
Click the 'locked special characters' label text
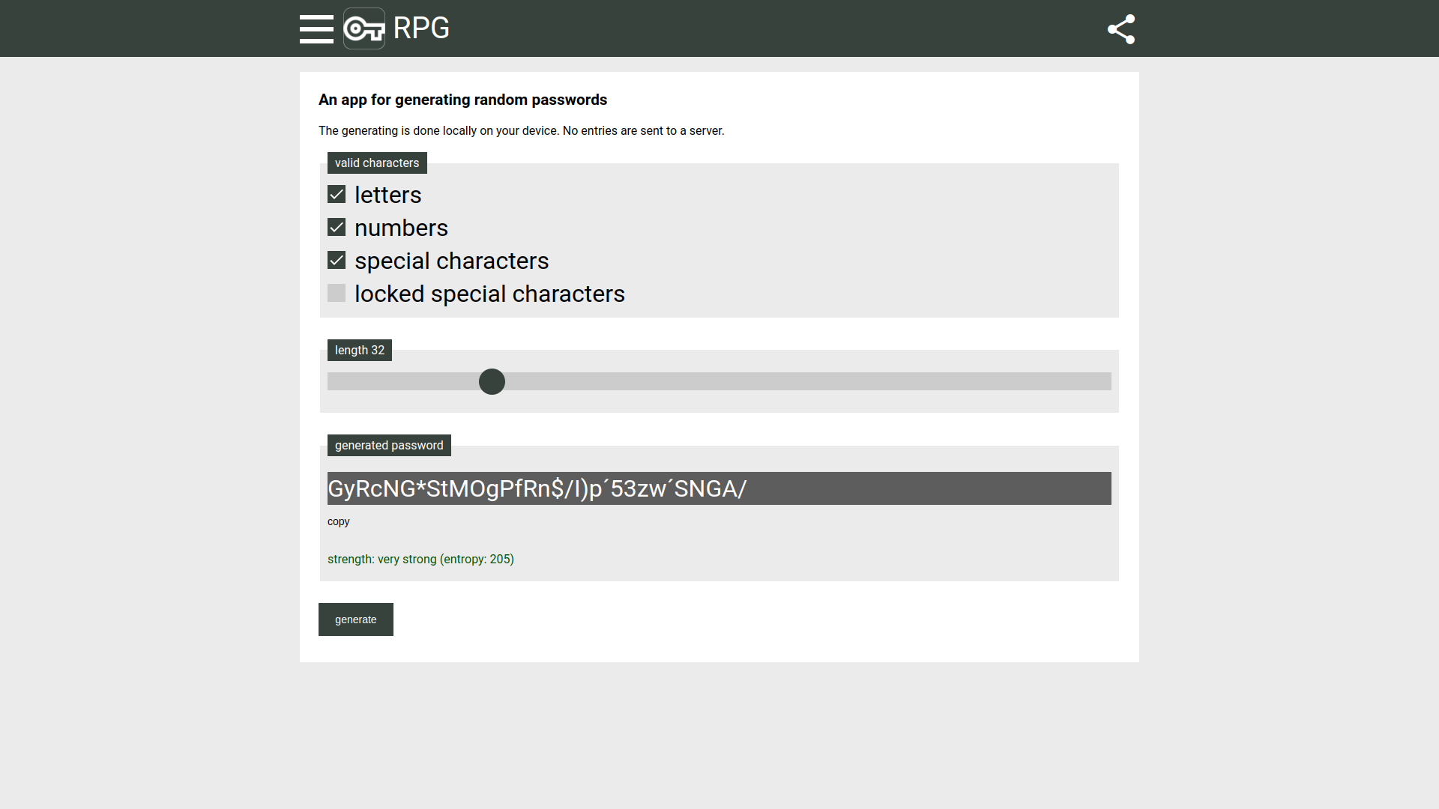click(x=490, y=294)
